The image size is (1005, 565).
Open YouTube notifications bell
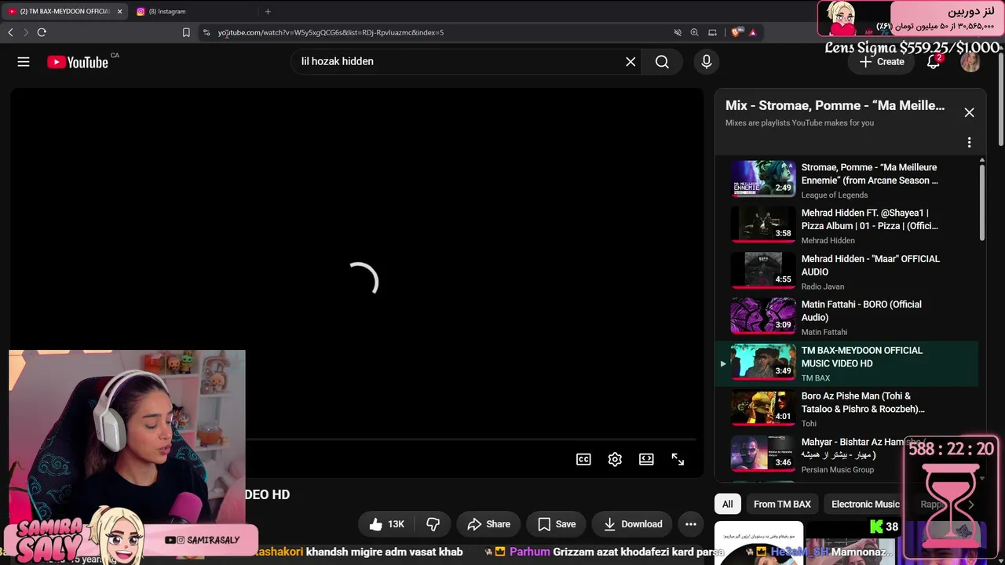tap(934, 62)
